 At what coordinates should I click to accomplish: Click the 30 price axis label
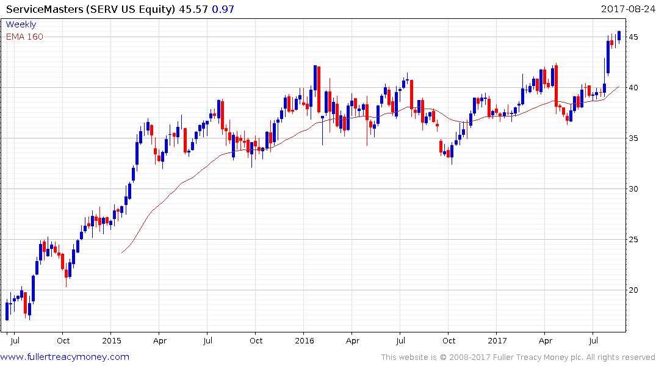(633, 189)
